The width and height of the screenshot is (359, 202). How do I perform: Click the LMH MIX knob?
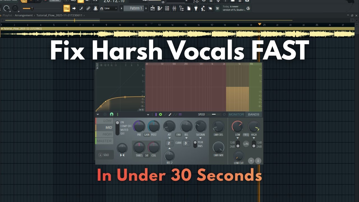click(x=218, y=147)
